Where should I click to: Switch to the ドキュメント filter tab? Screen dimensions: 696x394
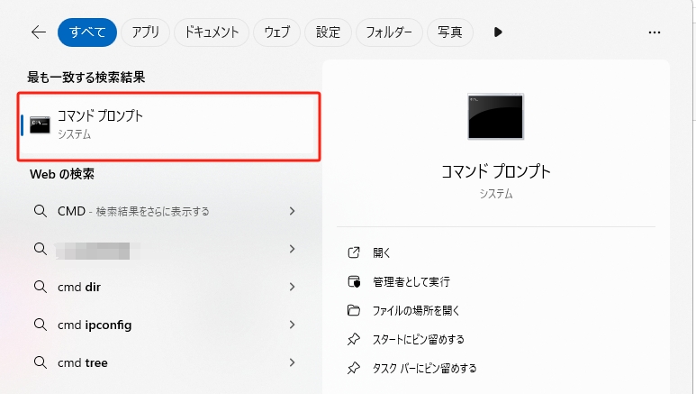coord(212,32)
